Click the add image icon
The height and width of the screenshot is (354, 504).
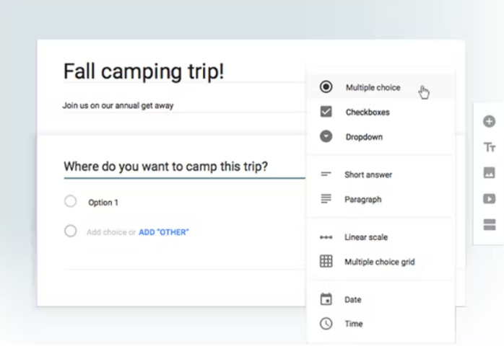(490, 173)
